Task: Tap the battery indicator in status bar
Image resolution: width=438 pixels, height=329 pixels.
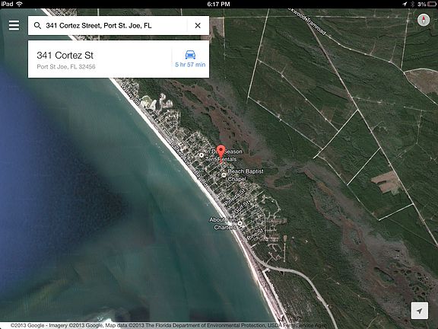Action: [x=431, y=4]
